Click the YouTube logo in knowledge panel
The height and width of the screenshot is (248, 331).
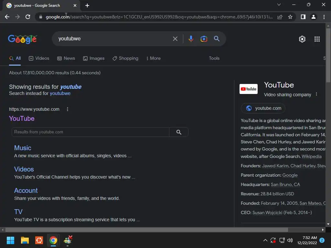(x=249, y=89)
